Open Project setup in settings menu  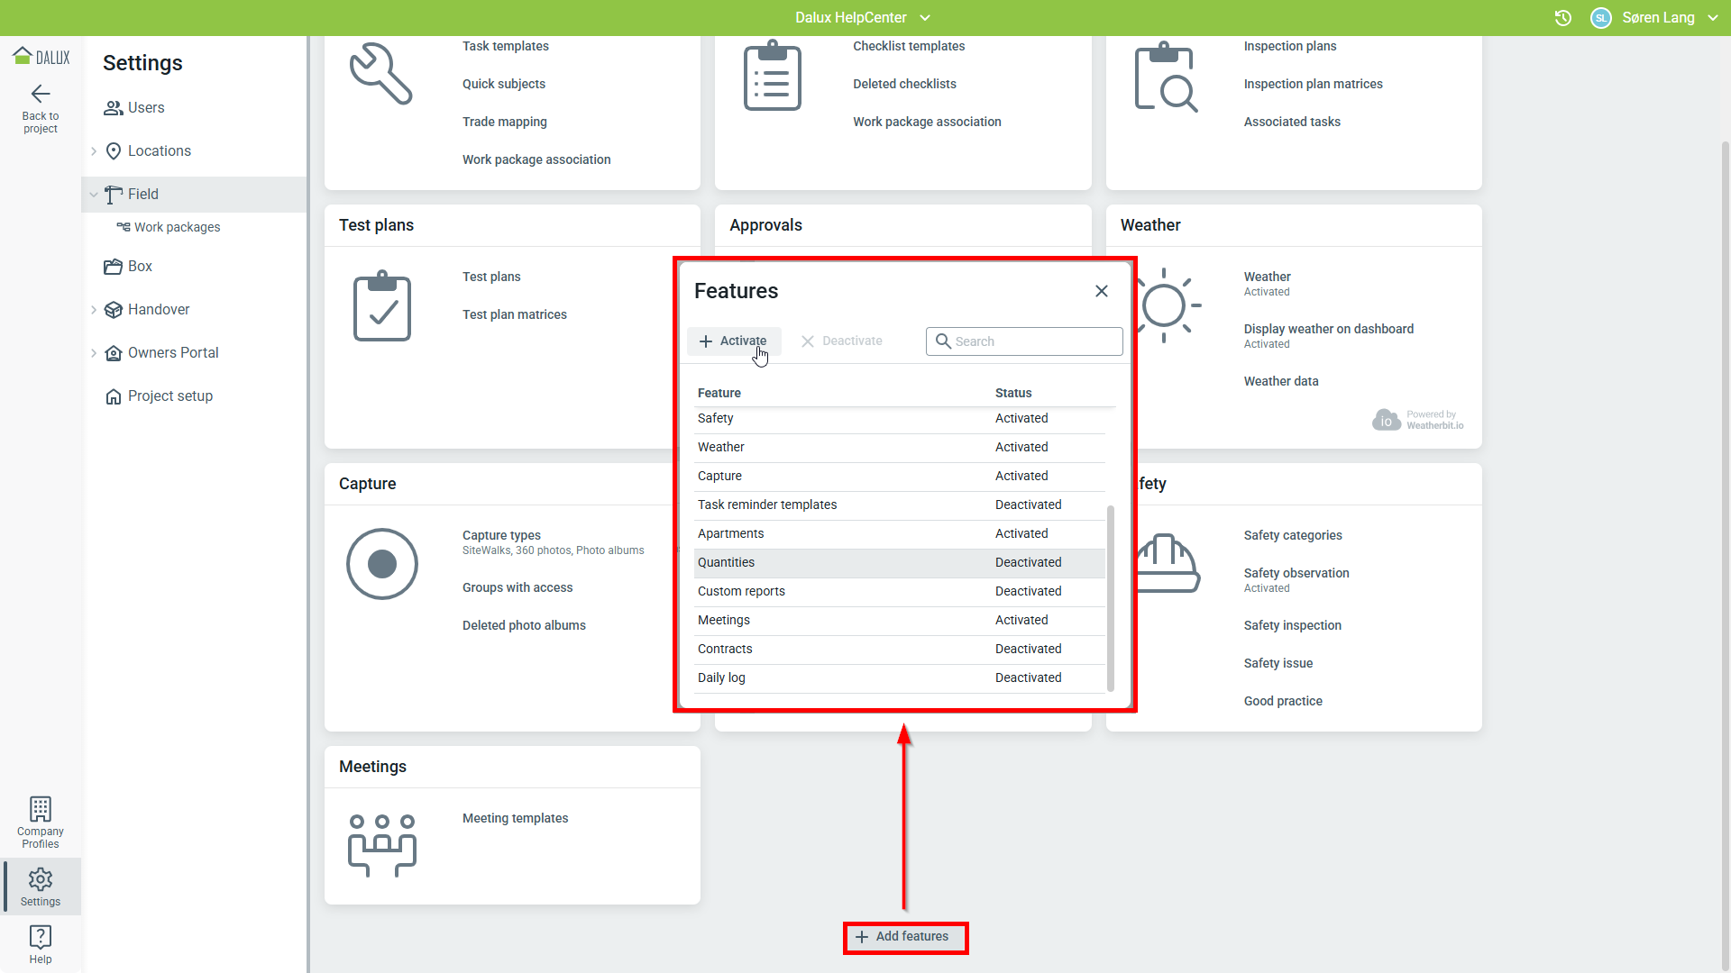point(169,396)
